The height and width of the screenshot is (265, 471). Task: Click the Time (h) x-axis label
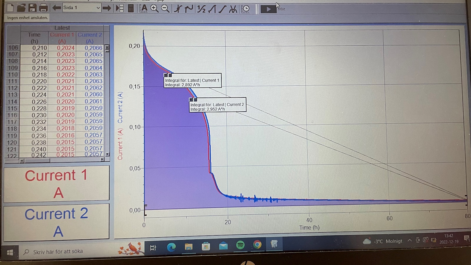pos(309,227)
